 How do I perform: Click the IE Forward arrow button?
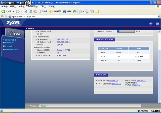18,11
